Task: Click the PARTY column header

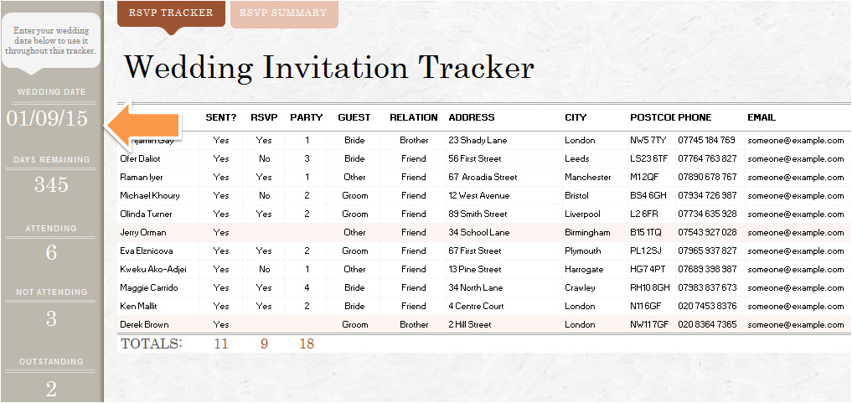Action: click(x=307, y=117)
